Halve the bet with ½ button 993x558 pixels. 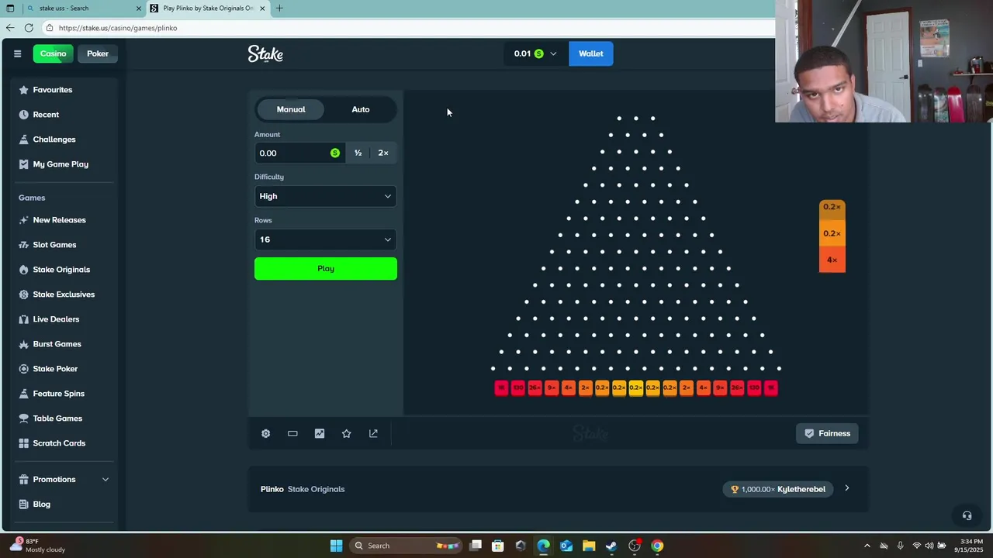point(358,153)
